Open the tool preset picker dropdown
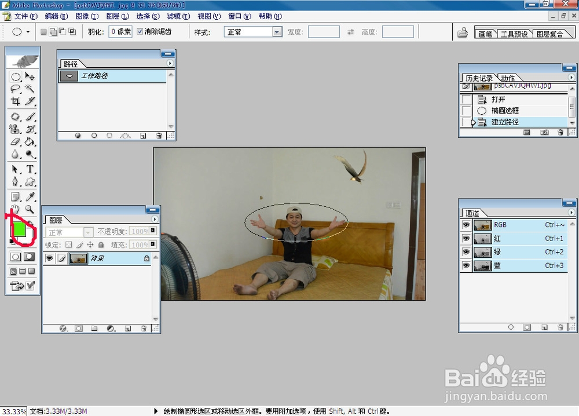 (x=28, y=32)
